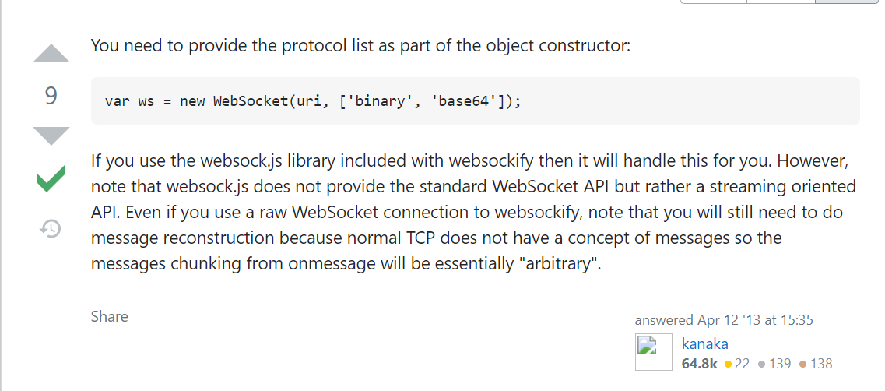Image resolution: width=885 pixels, height=391 pixels.
Task: Click kanaka's avatar image
Action: 654,352
